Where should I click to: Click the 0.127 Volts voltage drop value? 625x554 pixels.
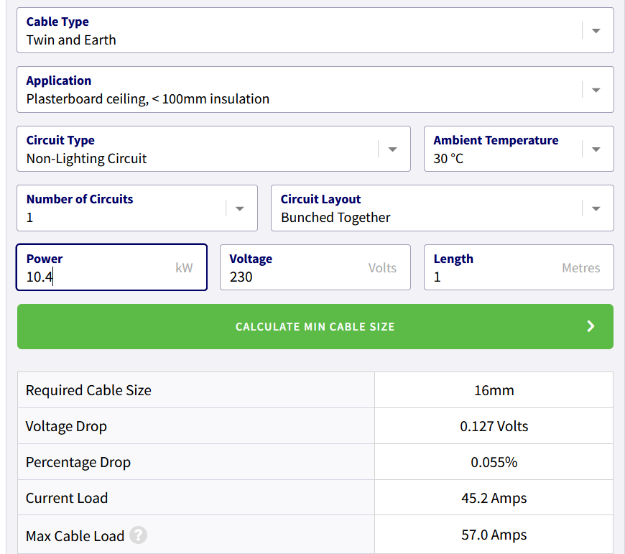494,426
